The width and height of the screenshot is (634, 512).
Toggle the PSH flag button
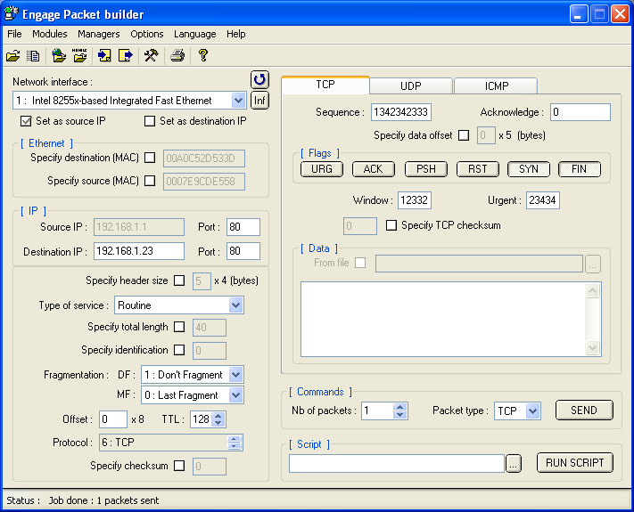426,169
